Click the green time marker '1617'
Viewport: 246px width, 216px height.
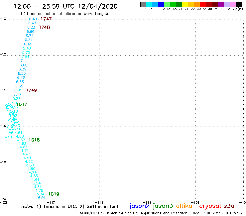click(22, 104)
